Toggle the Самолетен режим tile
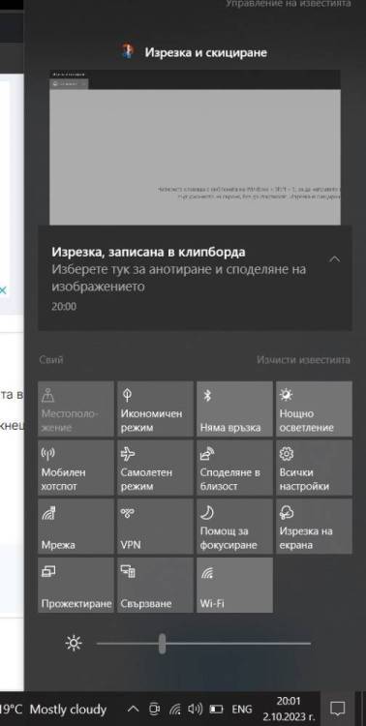Image resolution: width=366 pixels, height=726 pixels. tap(155, 468)
